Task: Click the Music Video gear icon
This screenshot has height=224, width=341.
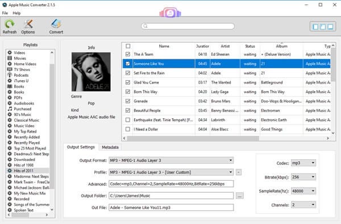Action: click(x=10, y=126)
